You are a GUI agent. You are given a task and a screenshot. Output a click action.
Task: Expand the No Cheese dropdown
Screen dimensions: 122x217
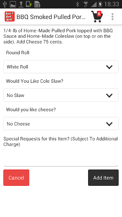coord(61,124)
